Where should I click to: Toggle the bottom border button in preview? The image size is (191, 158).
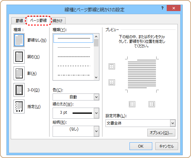(112, 82)
